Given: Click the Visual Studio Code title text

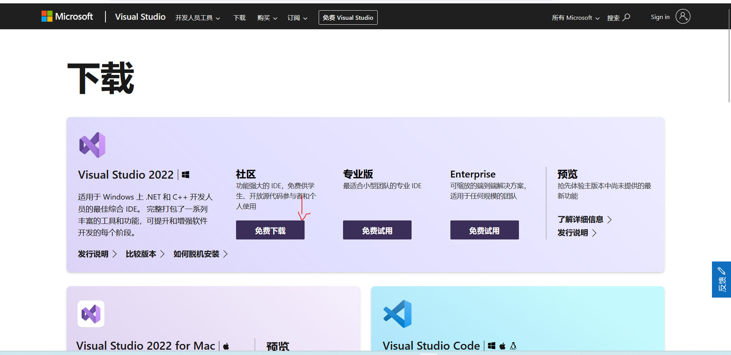Looking at the screenshot, I should 431,345.
